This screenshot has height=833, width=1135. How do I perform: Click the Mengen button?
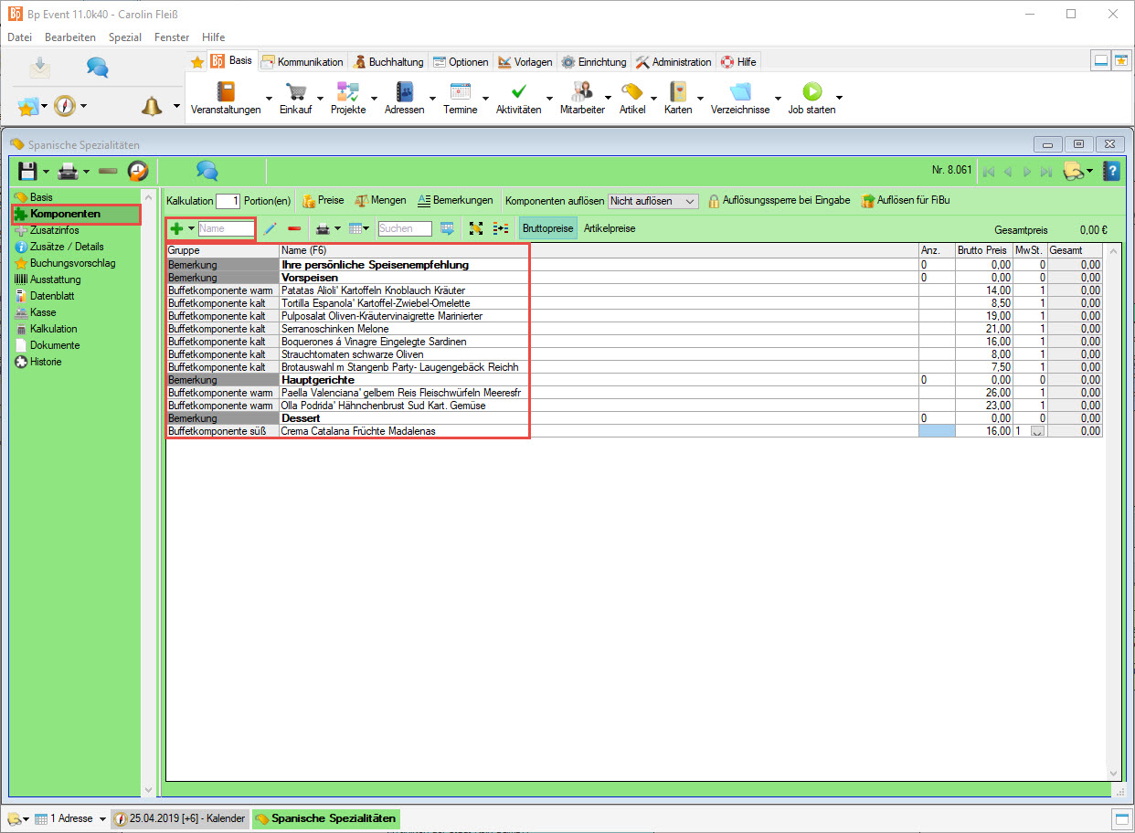(x=380, y=200)
